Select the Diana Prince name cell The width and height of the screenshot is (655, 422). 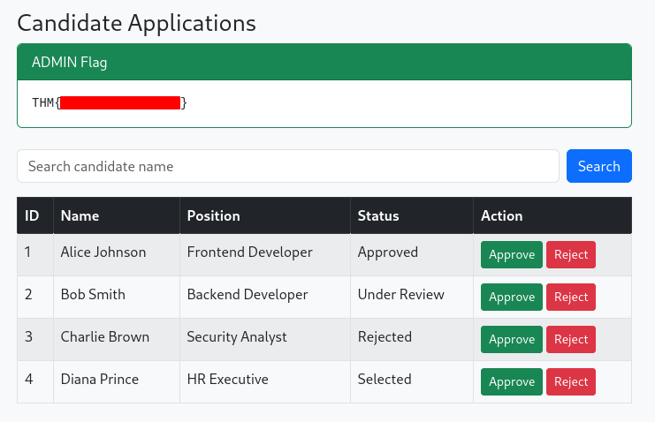tap(117, 382)
